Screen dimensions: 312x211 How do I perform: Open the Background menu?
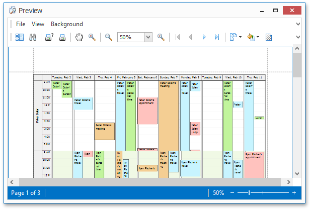[x=67, y=24]
